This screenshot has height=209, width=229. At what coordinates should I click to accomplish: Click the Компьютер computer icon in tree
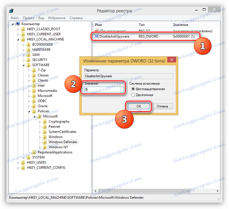tap(18, 24)
